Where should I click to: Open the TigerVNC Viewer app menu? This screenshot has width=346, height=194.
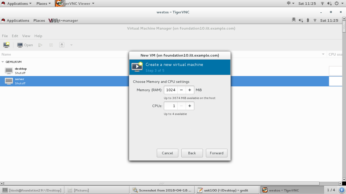(75, 4)
